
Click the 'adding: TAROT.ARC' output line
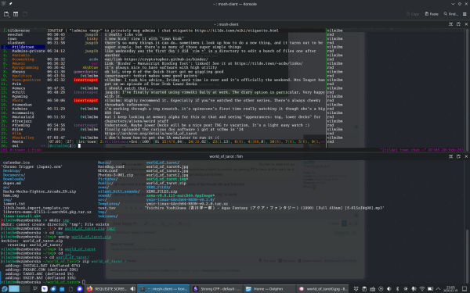(39, 274)
